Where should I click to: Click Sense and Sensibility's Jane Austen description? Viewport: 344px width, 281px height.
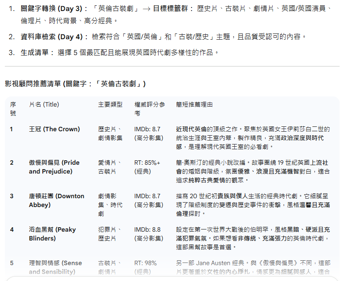(253, 267)
